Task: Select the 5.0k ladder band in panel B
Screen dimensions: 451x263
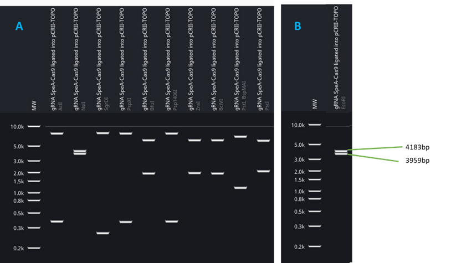Action: 315,145
